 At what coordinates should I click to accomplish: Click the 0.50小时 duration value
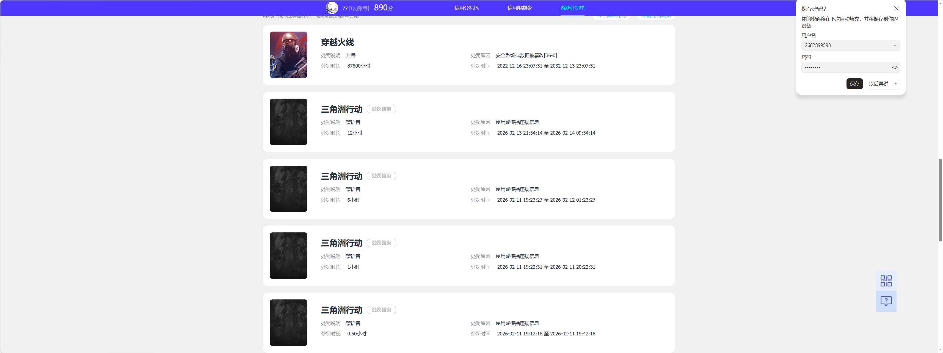click(x=357, y=333)
